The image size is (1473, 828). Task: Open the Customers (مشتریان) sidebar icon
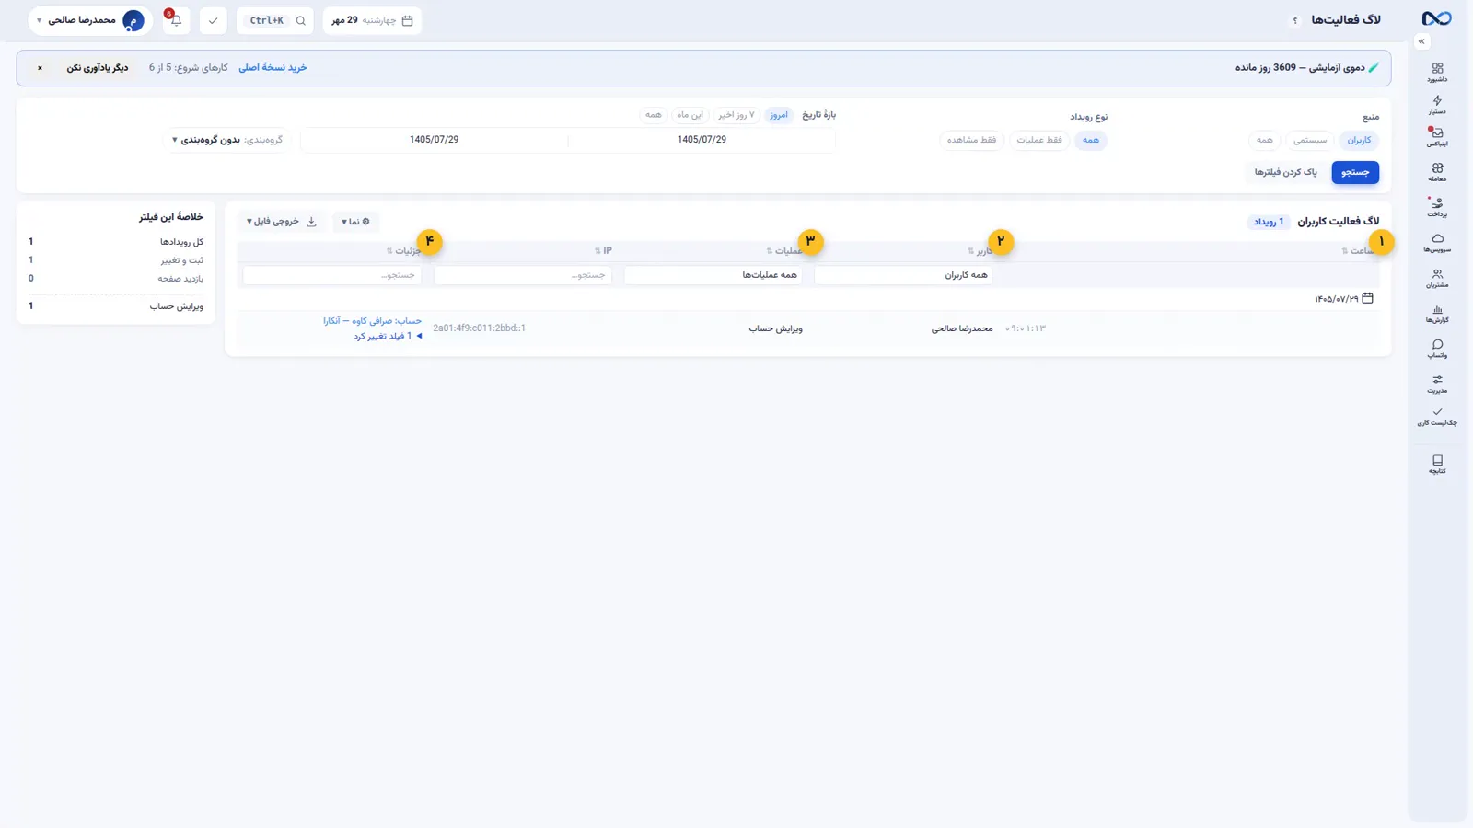(1437, 278)
